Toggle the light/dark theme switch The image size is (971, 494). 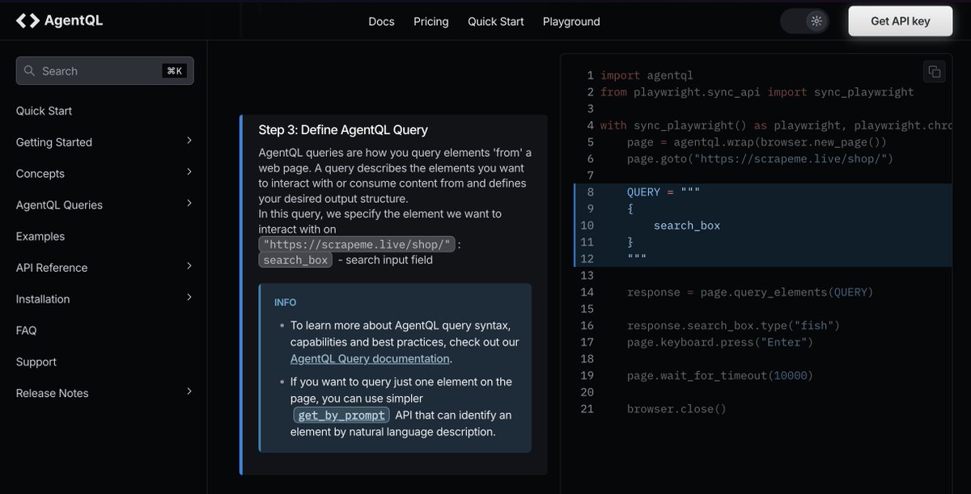804,21
